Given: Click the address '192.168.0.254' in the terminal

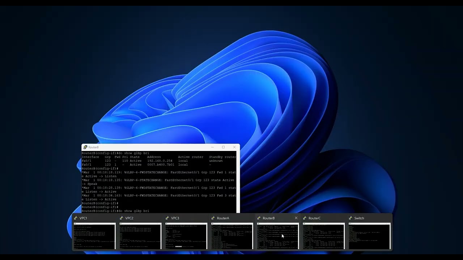Looking at the screenshot, I should [160, 161].
